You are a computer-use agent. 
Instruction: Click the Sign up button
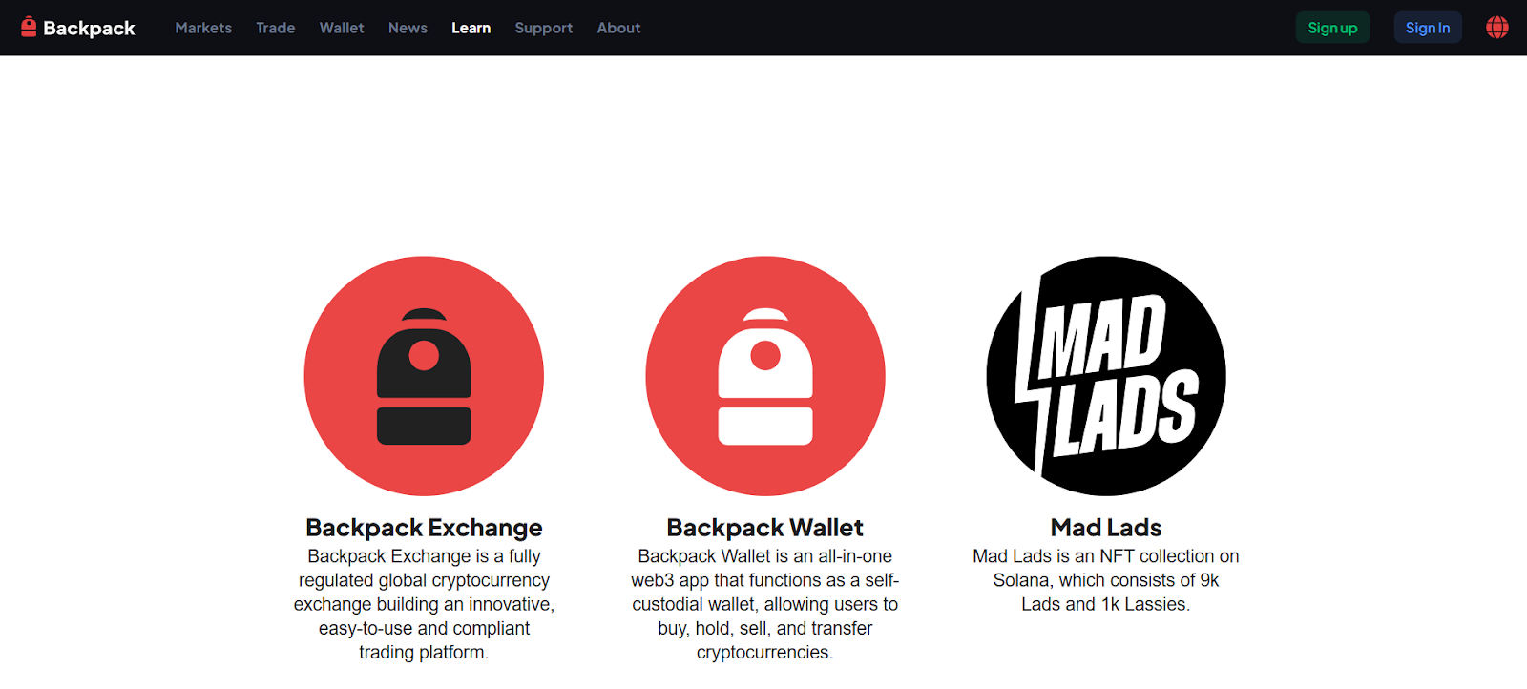(1332, 27)
